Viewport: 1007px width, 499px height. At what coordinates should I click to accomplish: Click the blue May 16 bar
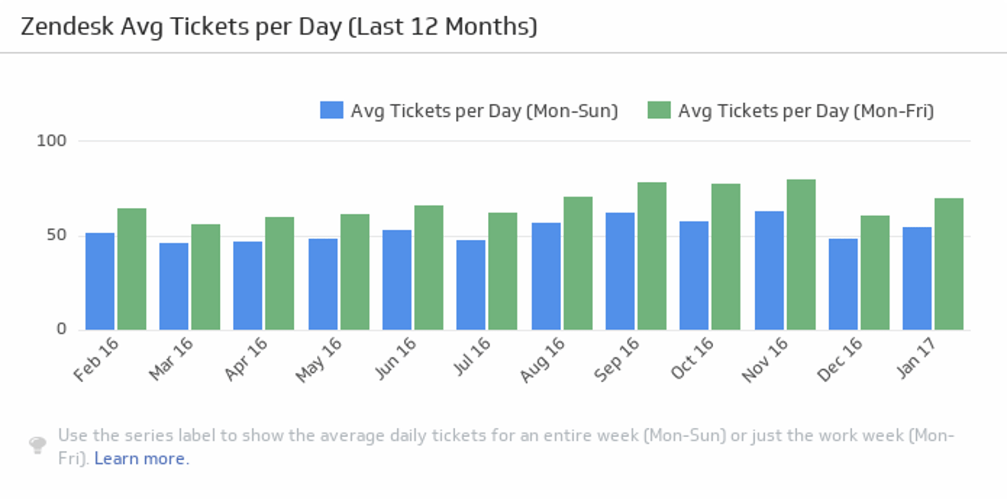coord(323,284)
